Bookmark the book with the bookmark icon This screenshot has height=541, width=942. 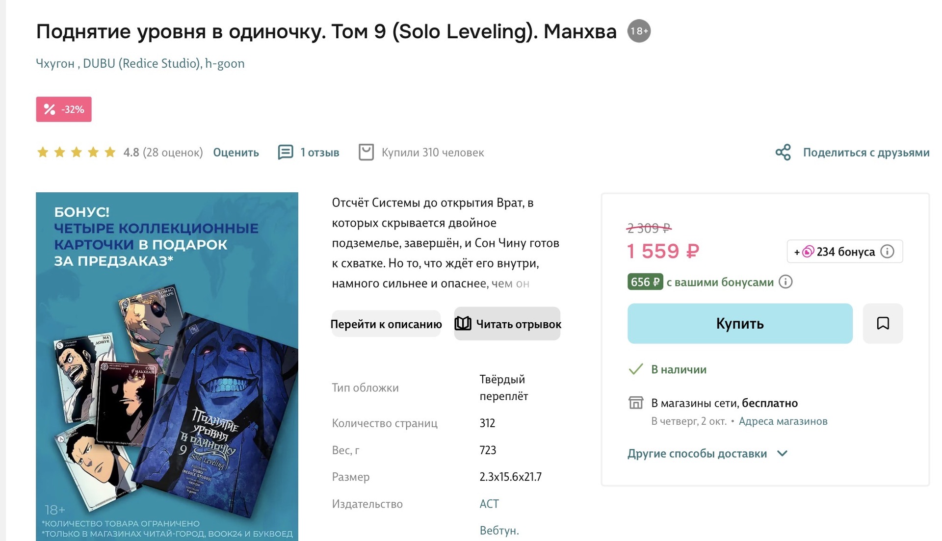(883, 323)
